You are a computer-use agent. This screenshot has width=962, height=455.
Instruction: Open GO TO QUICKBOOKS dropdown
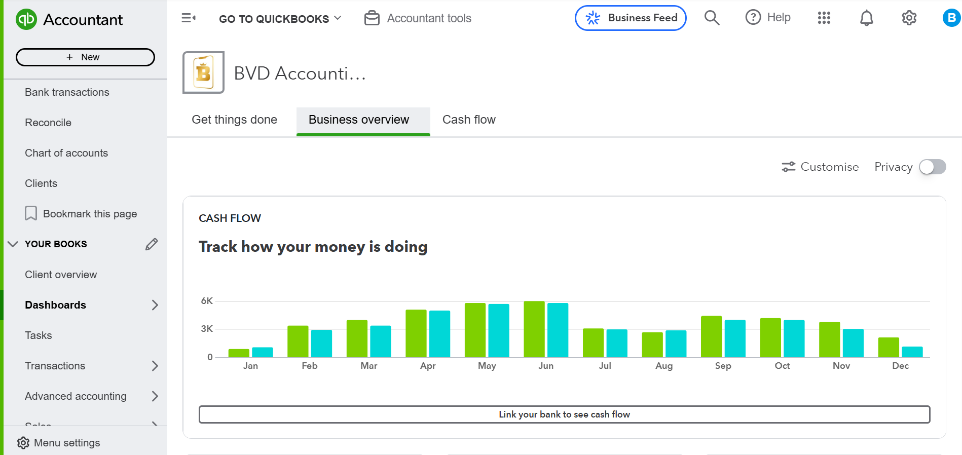click(280, 19)
